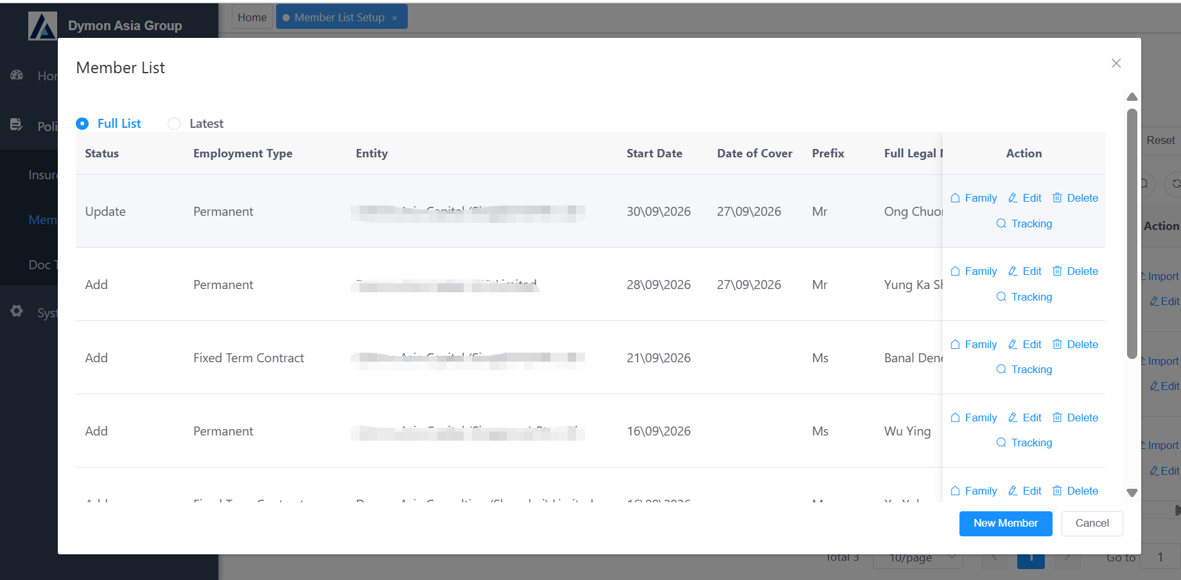Edit the Yung Ka member row
Viewport: 1181px width, 580px height.
1025,271
